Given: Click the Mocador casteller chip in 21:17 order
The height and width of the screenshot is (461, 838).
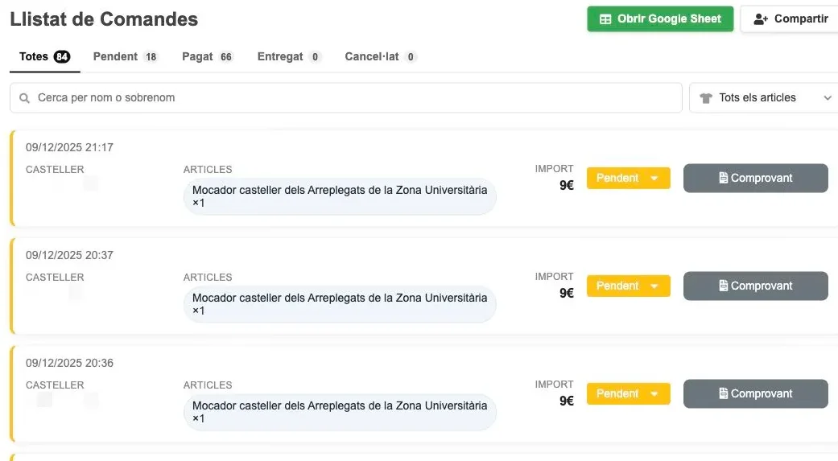Looking at the screenshot, I should click(340, 196).
